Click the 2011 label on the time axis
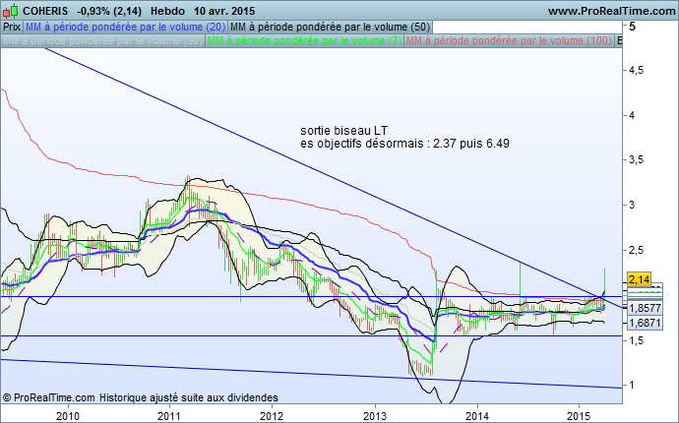 [169, 416]
